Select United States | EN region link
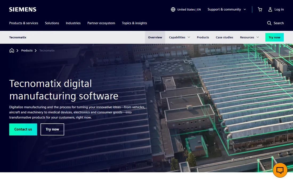The height and width of the screenshot is (183, 293). point(189,10)
